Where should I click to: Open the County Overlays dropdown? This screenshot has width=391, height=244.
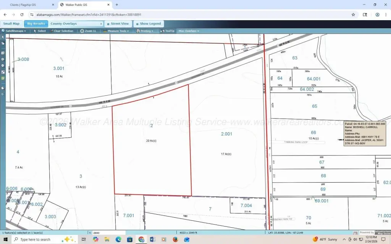point(76,24)
